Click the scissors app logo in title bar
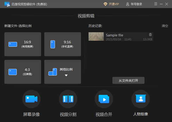Screen dimensions: 172x122 click(7, 4)
